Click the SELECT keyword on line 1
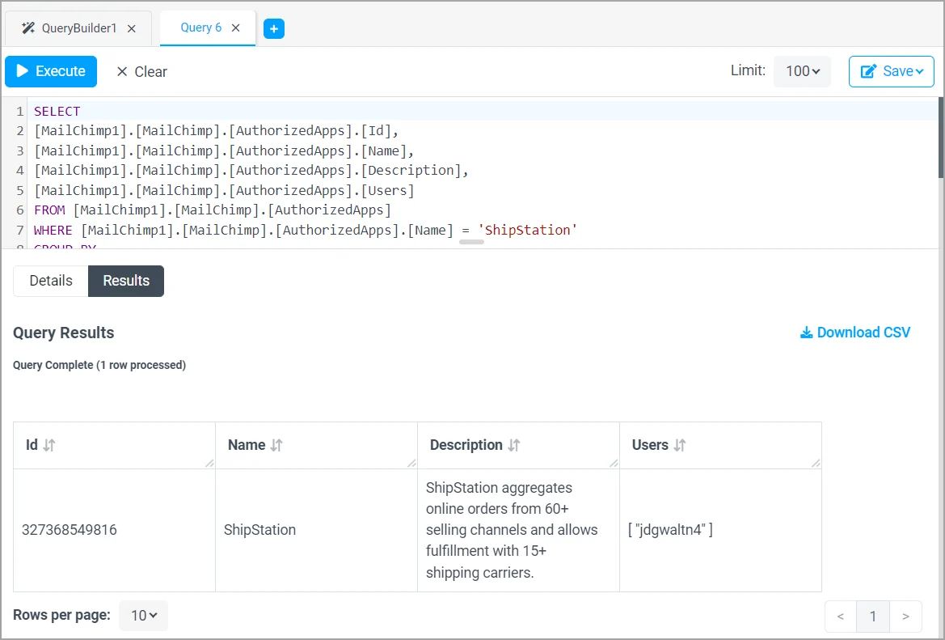Screen dimensions: 945x640 click(x=57, y=111)
